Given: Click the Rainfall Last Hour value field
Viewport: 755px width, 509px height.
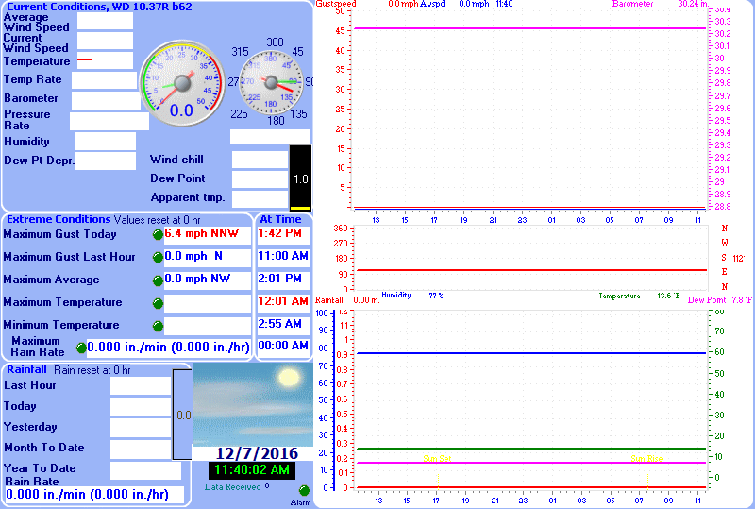Looking at the screenshot, I should click(x=141, y=386).
